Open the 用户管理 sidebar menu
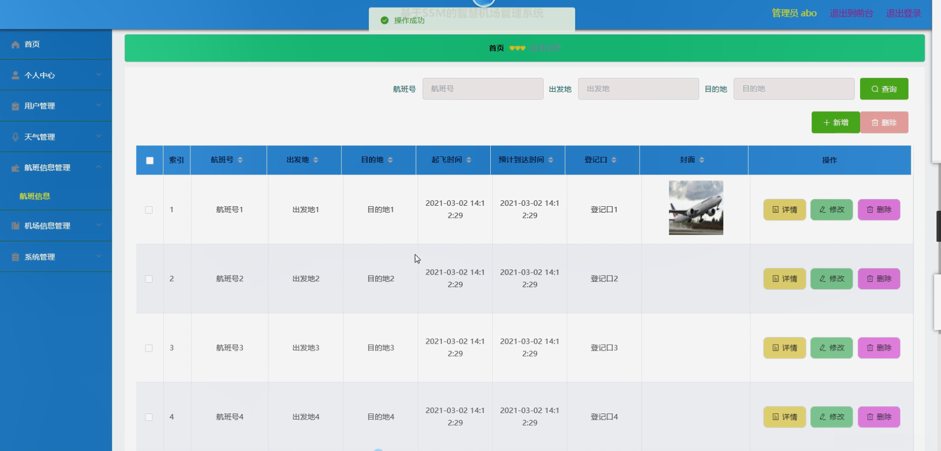Image resolution: width=941 pixels, height=451 pixels. 56,106
